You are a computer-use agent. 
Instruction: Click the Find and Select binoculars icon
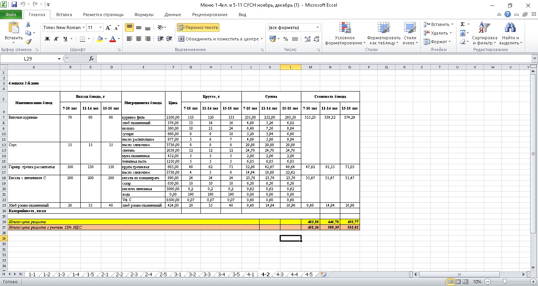[x=510, y=28]
